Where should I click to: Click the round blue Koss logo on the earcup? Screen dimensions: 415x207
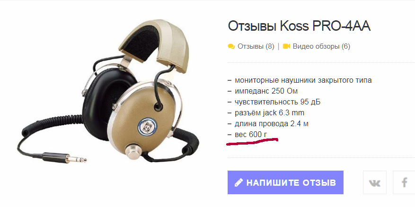point(146,127)
